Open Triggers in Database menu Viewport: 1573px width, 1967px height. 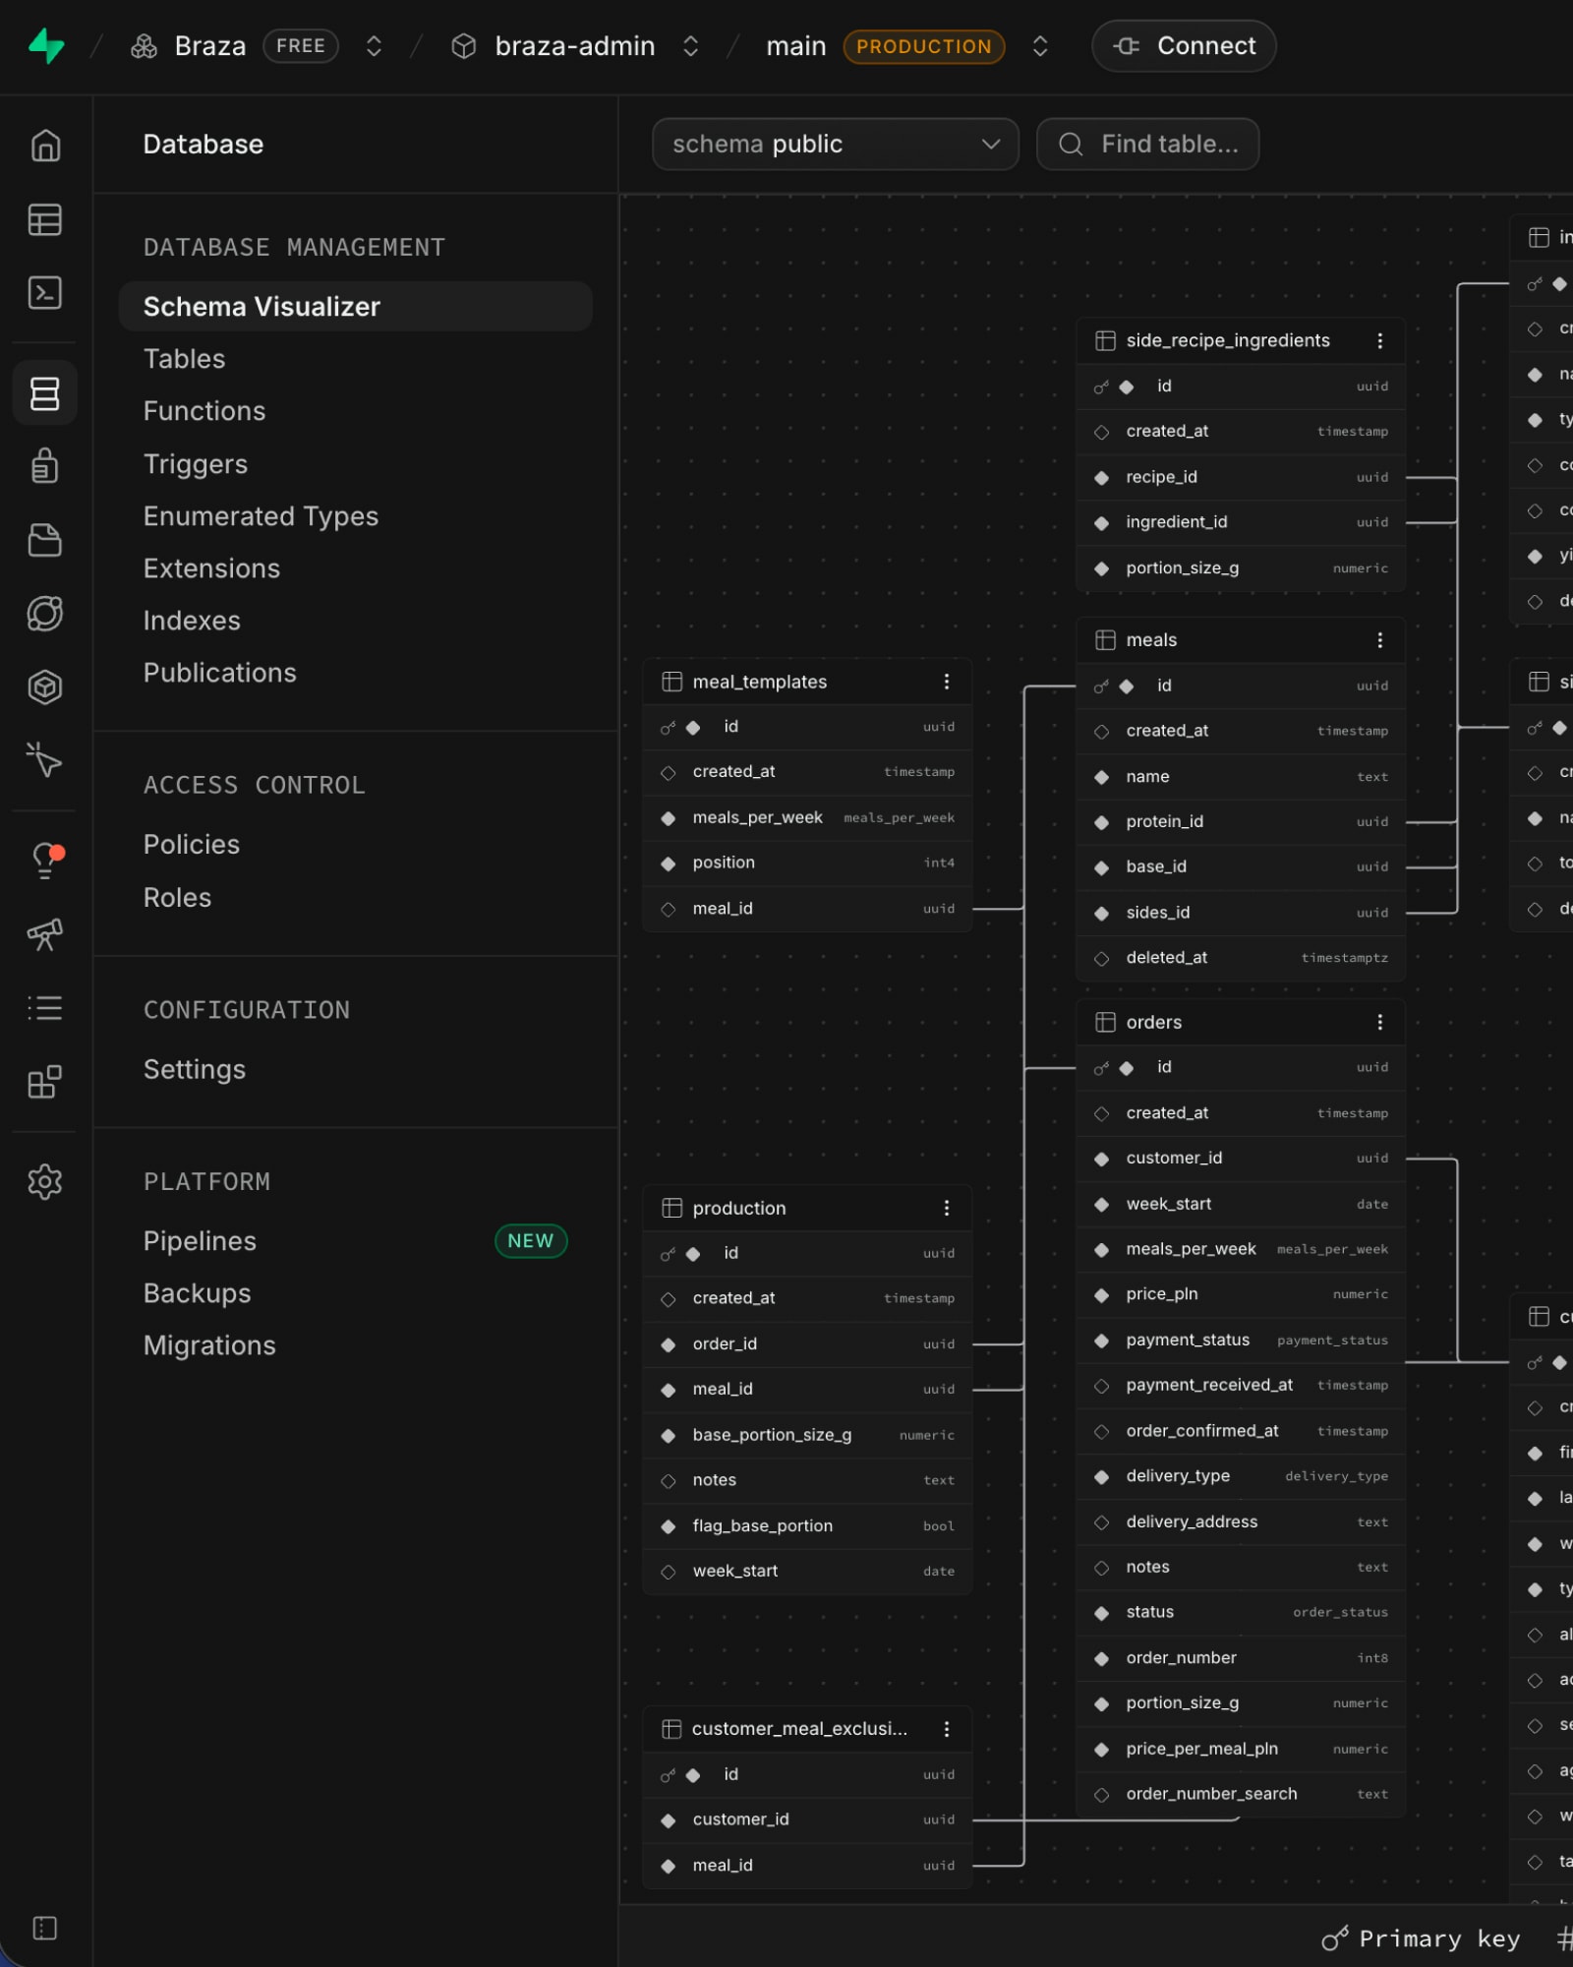[196, 464]
